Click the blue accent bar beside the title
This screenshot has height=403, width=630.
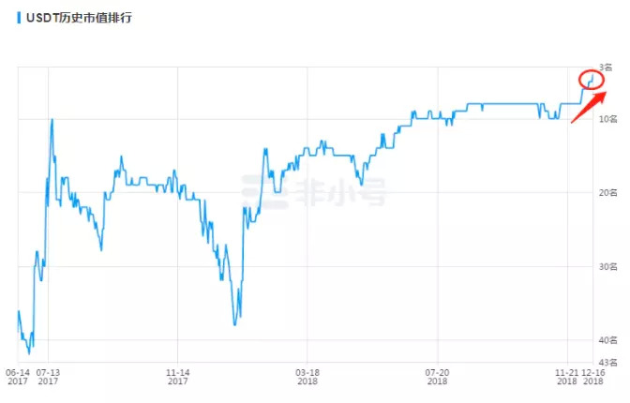(19, 17)
